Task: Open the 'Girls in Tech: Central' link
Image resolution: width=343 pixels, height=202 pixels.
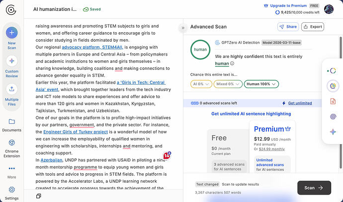Action: tap(141, 82)
